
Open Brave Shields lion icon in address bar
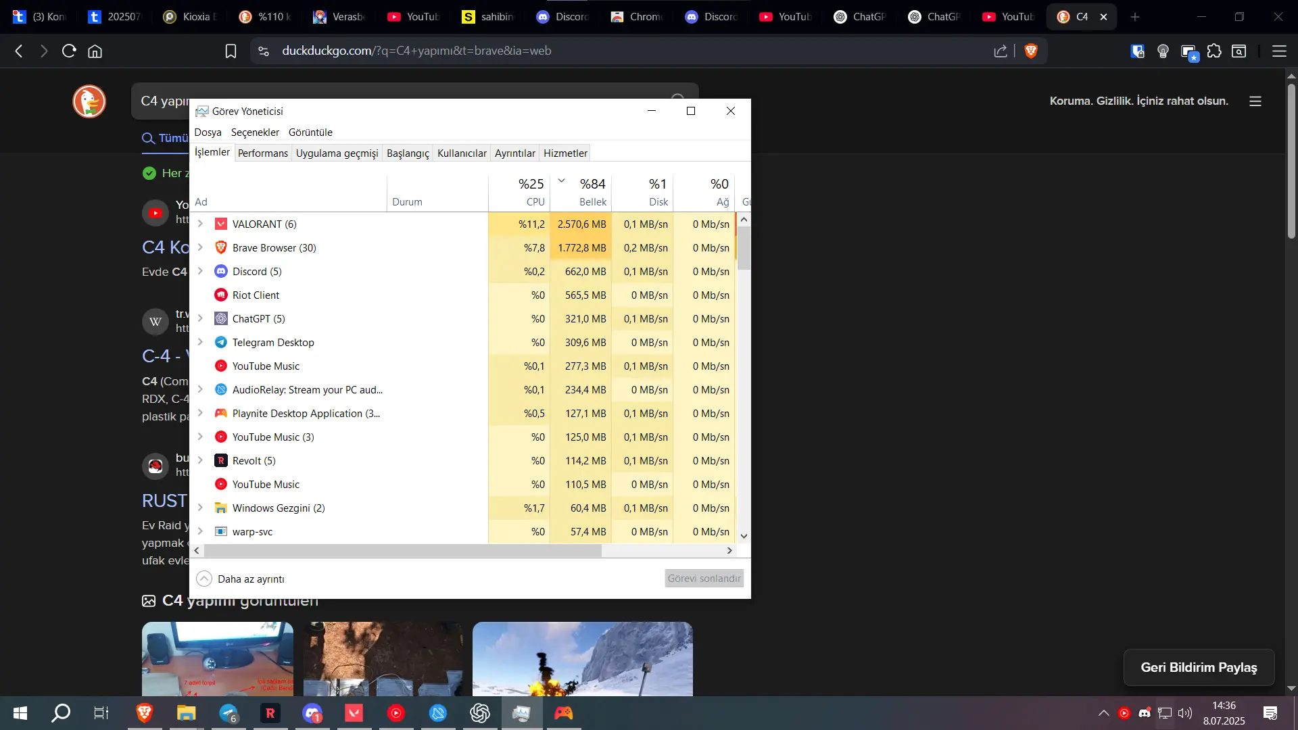click(1031, 51)
